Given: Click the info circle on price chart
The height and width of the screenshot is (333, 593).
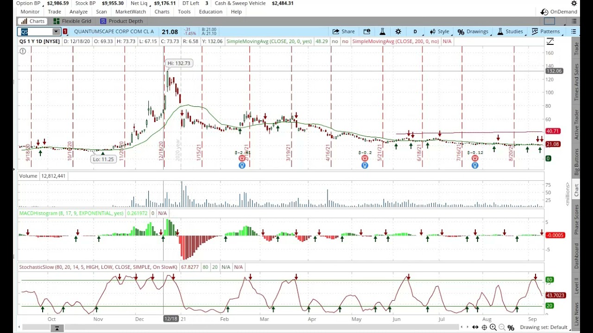Looking at the screenshot, I should point(22,51).
